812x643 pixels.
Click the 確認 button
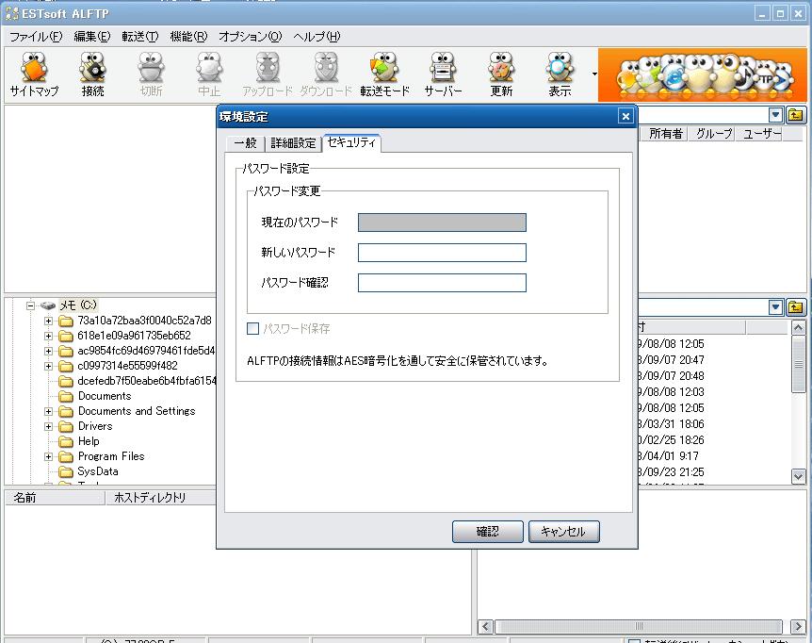click(x=487, y=532)
